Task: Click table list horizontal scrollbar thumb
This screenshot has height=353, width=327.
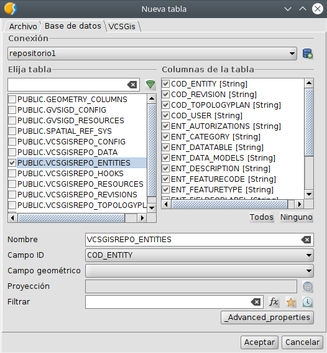Action: 71,218
